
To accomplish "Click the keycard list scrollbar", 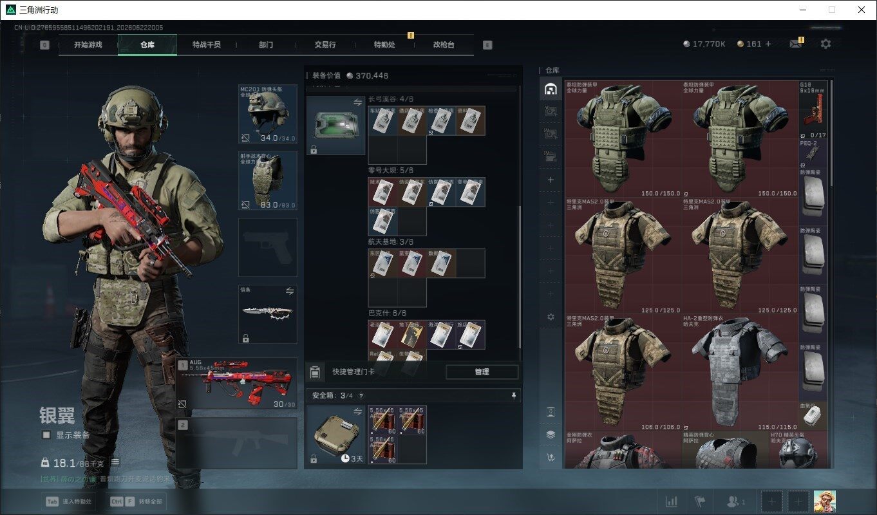I will pos(520,277).
